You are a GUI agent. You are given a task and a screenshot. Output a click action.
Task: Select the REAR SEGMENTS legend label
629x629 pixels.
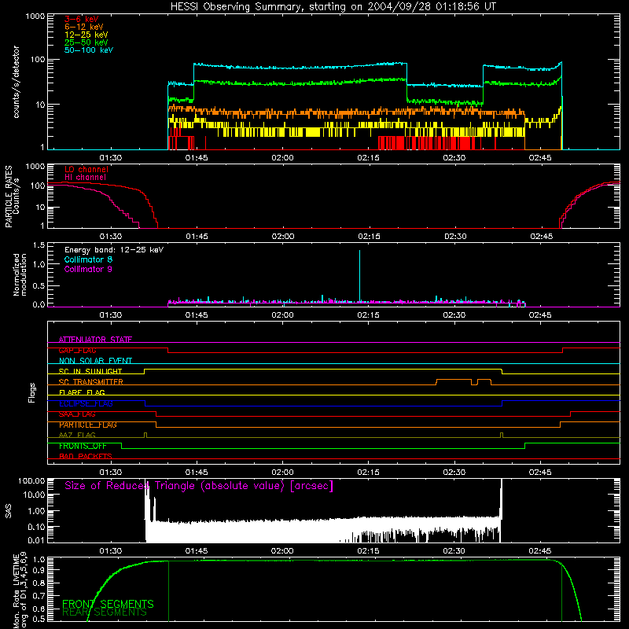pos(105,612)
